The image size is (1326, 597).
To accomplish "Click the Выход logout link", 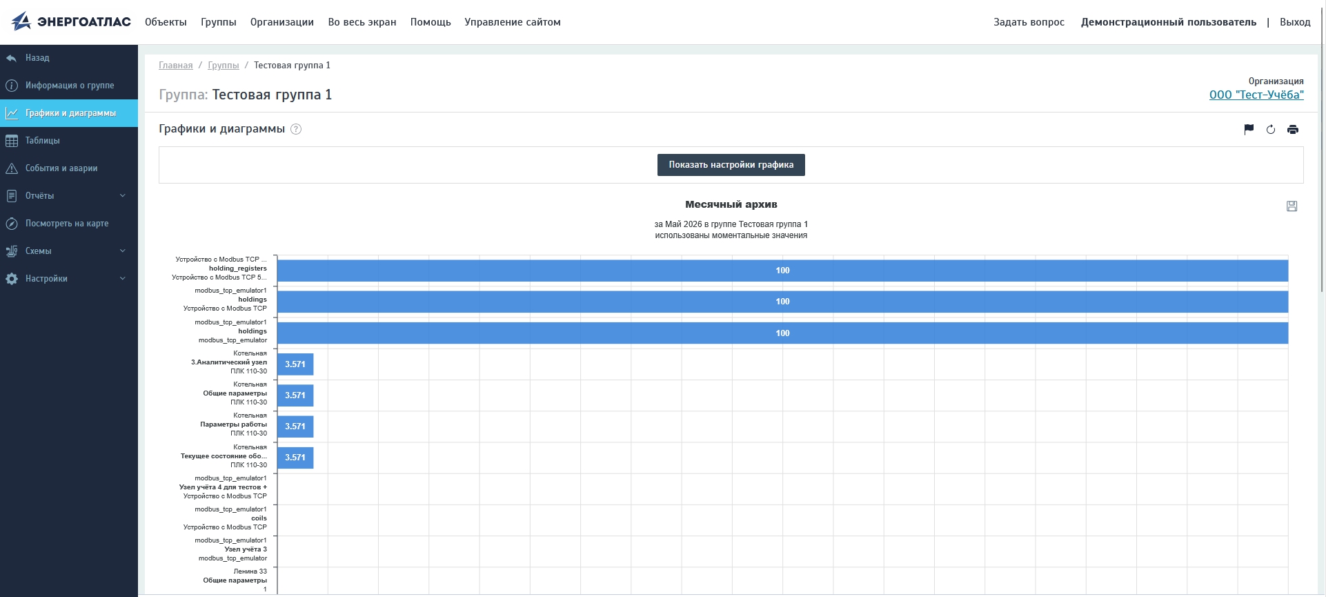I will tap(1295, 22).
